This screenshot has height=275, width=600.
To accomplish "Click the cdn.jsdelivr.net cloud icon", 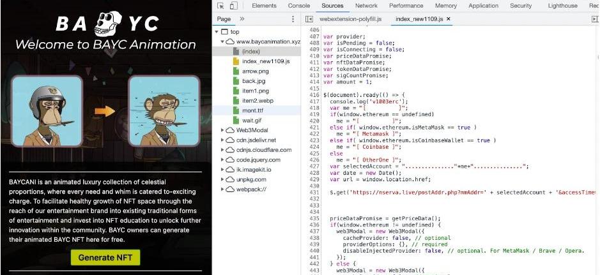I will coord(230,140).
